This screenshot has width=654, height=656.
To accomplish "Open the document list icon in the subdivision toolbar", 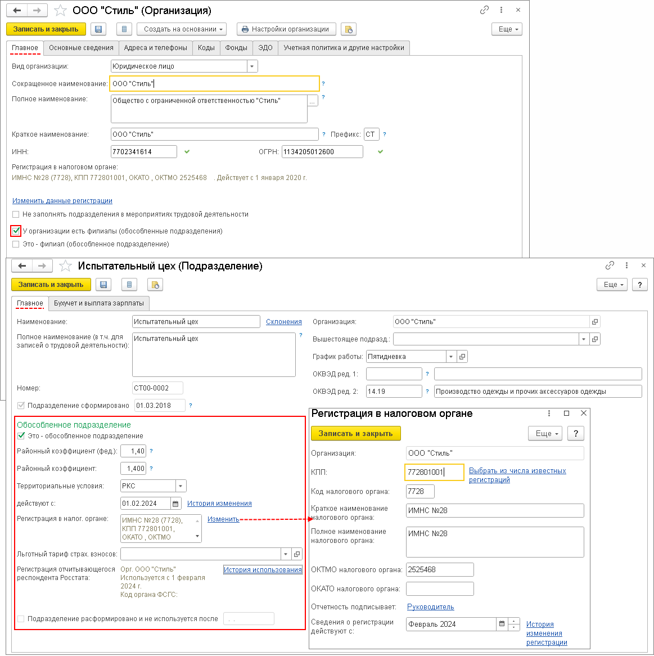I will point(129,285).
